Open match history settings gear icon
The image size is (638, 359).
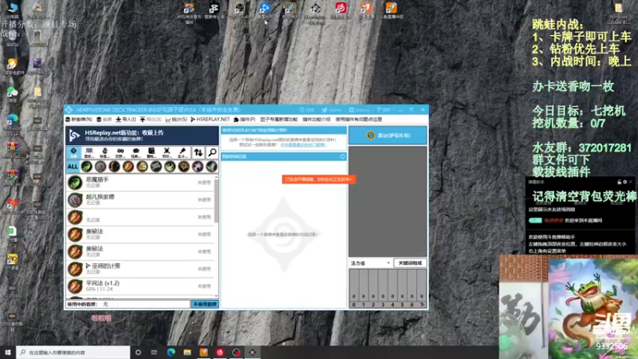click(x=342, y=156)
